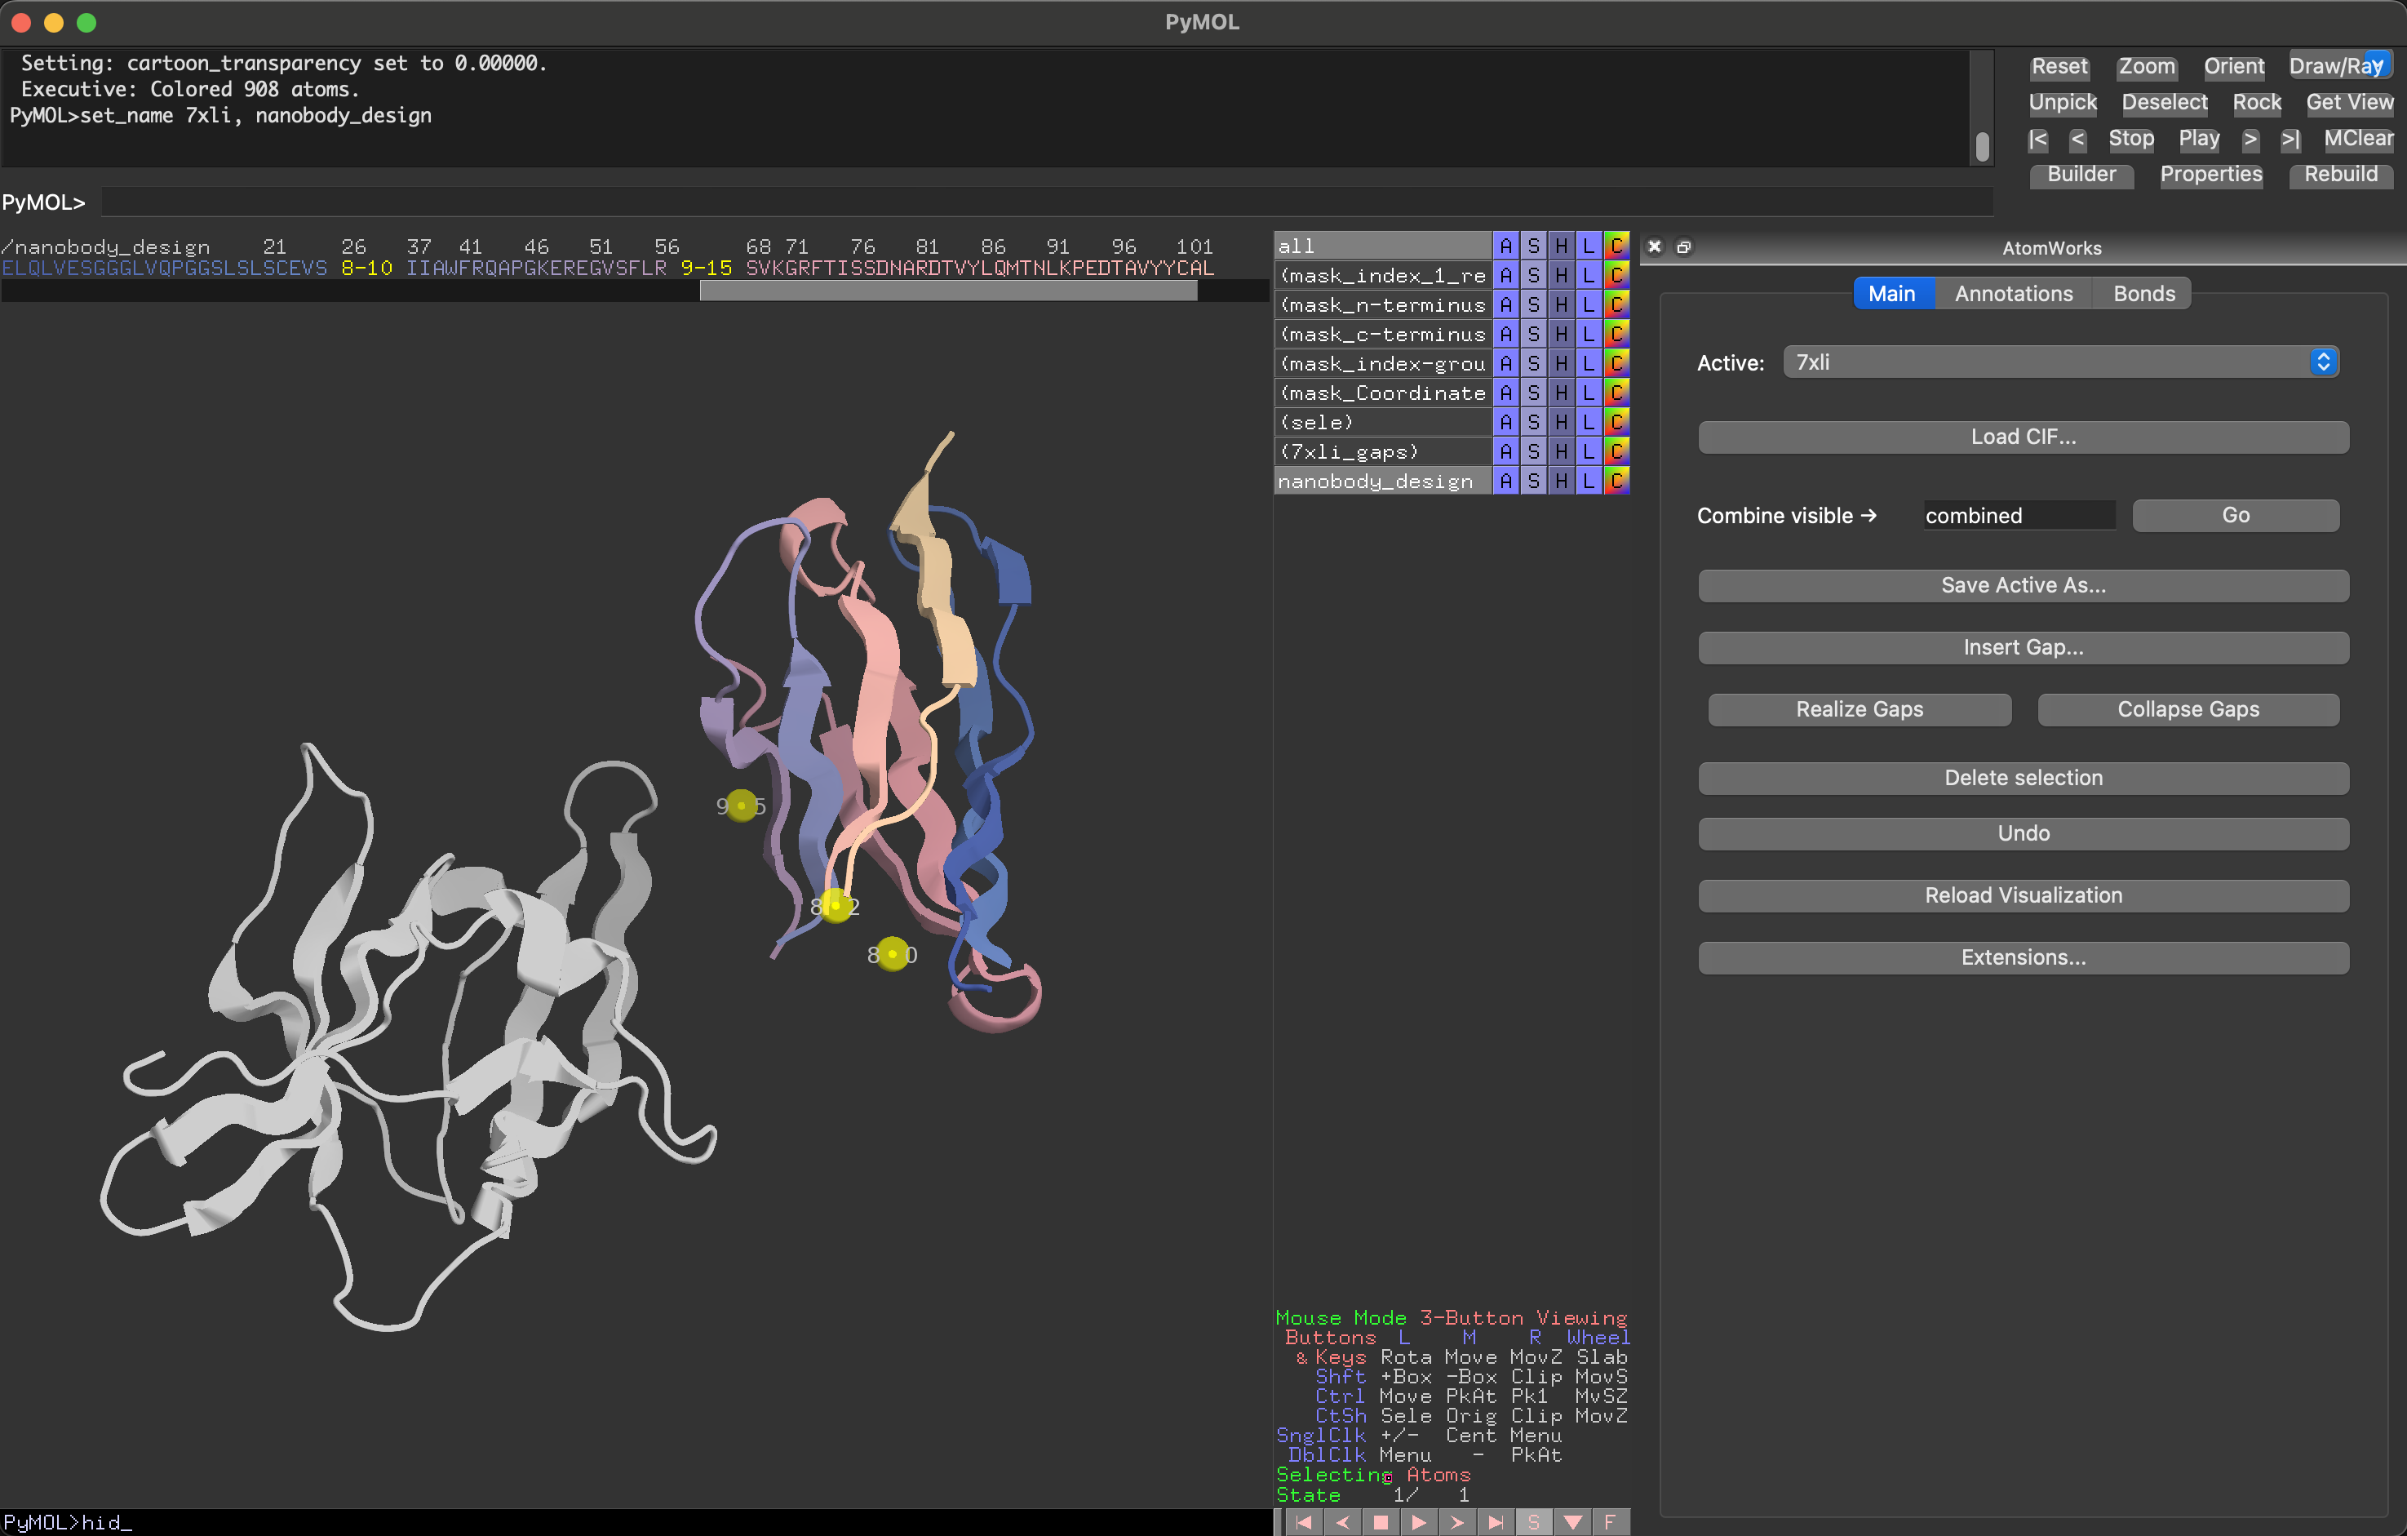Close the AtomWorks panel
Image resolution: width=2407 pixels, height=1536 pixels.
click(1655, 247)
